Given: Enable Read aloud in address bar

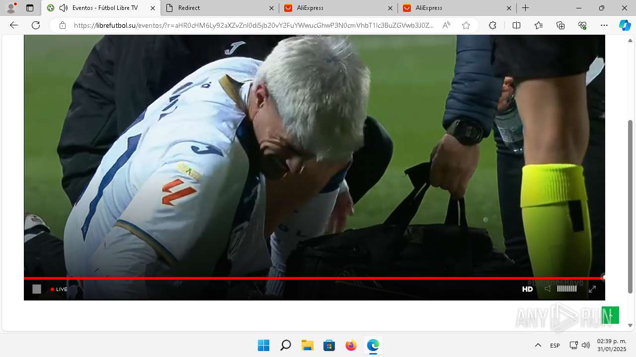Looking at the screenshot, I should [x=446, y=25].
